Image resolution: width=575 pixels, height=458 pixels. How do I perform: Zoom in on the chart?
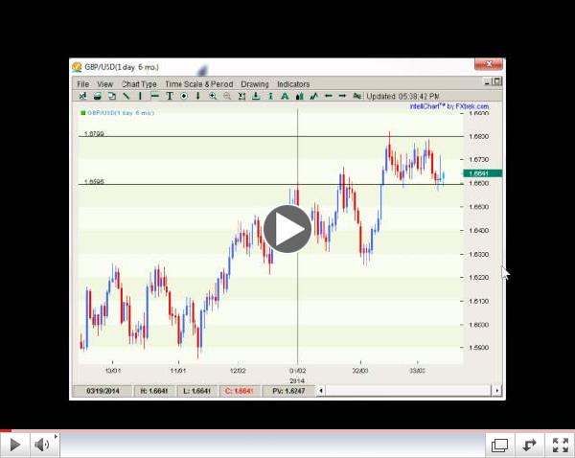213,96
